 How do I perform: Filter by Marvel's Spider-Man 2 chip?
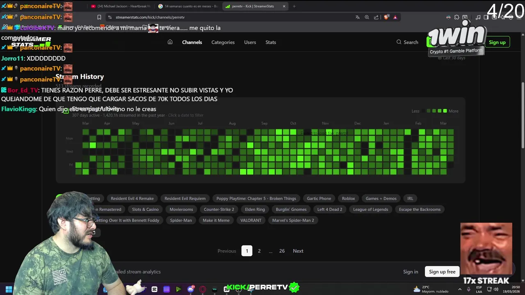tap(293, 220)
